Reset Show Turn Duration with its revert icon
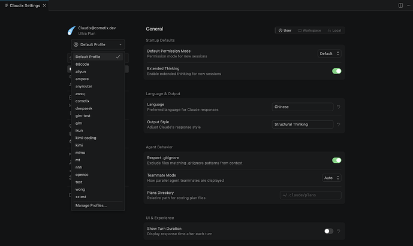Screen dimensions: 413x246 [339, 231]
